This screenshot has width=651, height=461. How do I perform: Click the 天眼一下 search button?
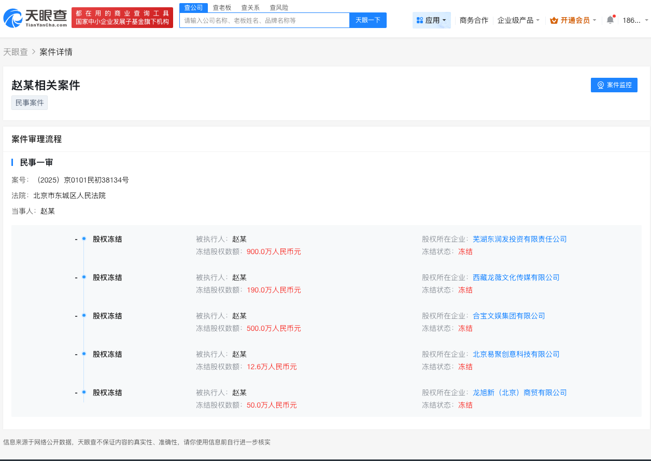pyautogui.click(x=367, y=20)
